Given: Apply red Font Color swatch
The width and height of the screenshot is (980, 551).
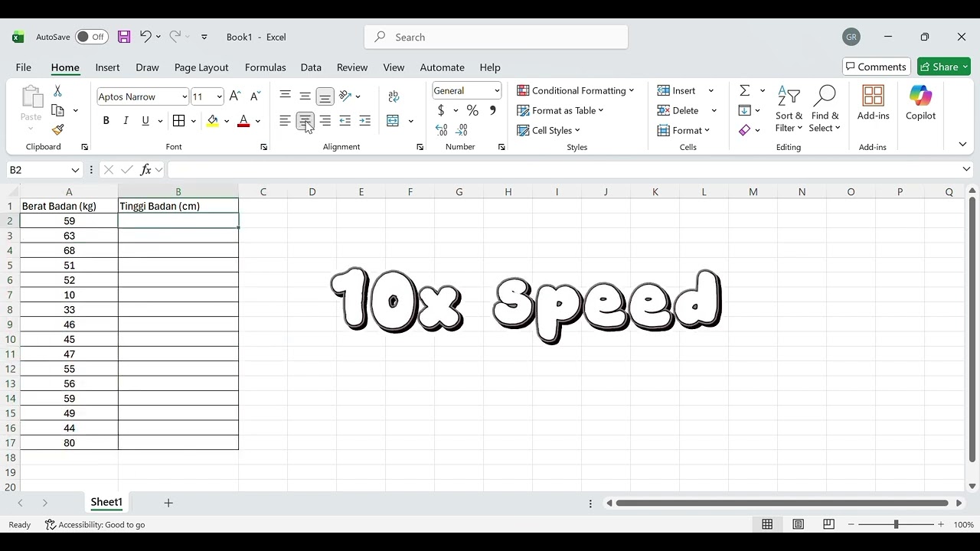Looking at the screenshot, I should point(243,121).
